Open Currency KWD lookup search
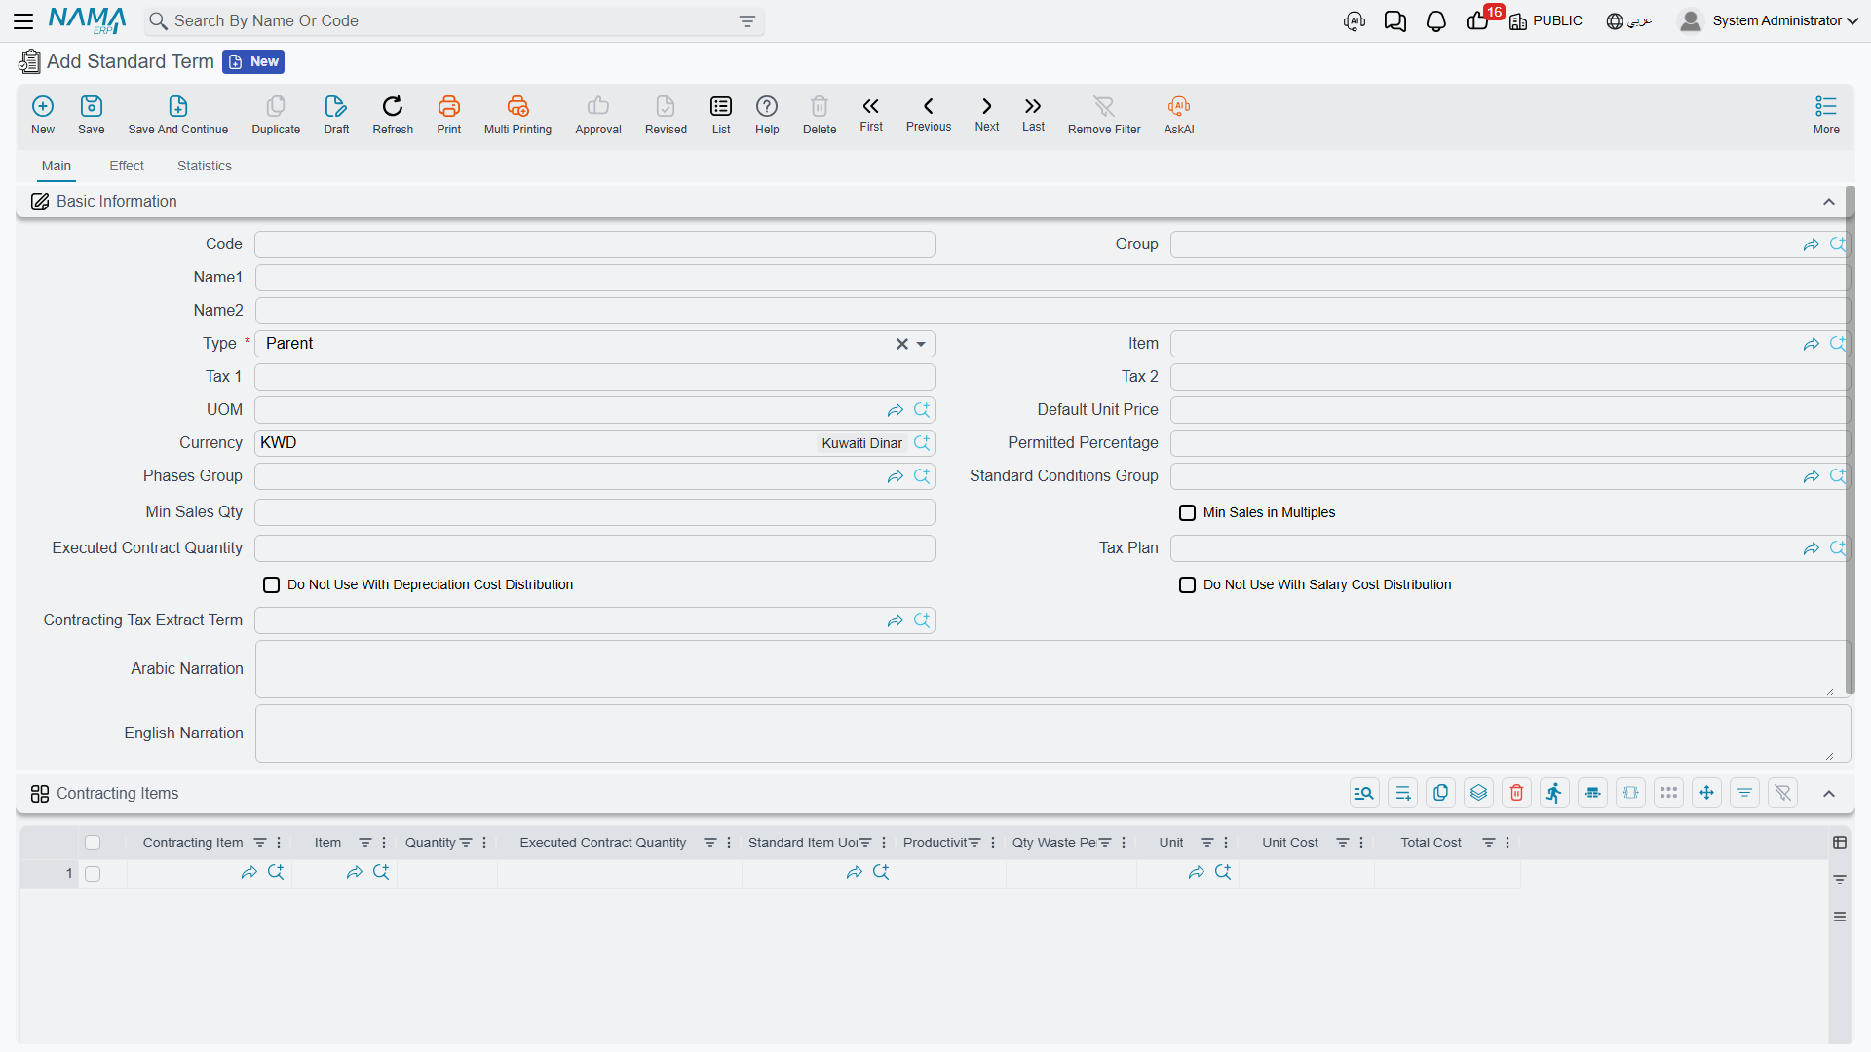Screen dimensions: 1871x1052 tap(922, 443)
